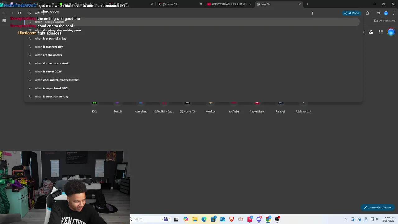Close the GYPSY CRUSADER tab
This screenshot has width=398, height=224.
(250, 4)
